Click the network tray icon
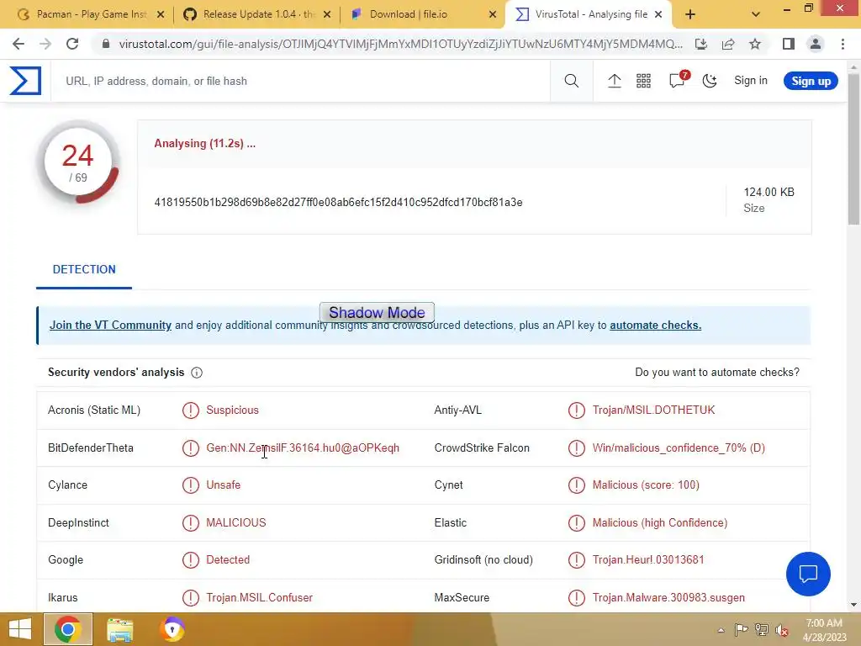The width and height of the screenshot is (861, 646). point(762,630)
